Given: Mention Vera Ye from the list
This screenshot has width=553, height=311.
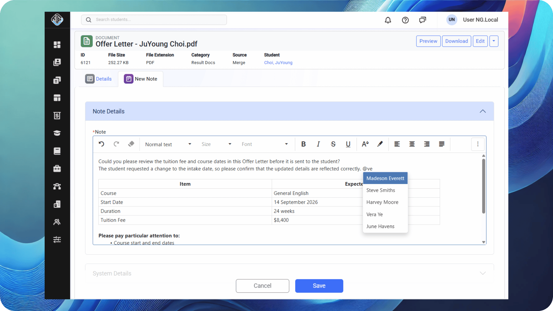Looking at the screenshot, I should click(x=385, y=215).
